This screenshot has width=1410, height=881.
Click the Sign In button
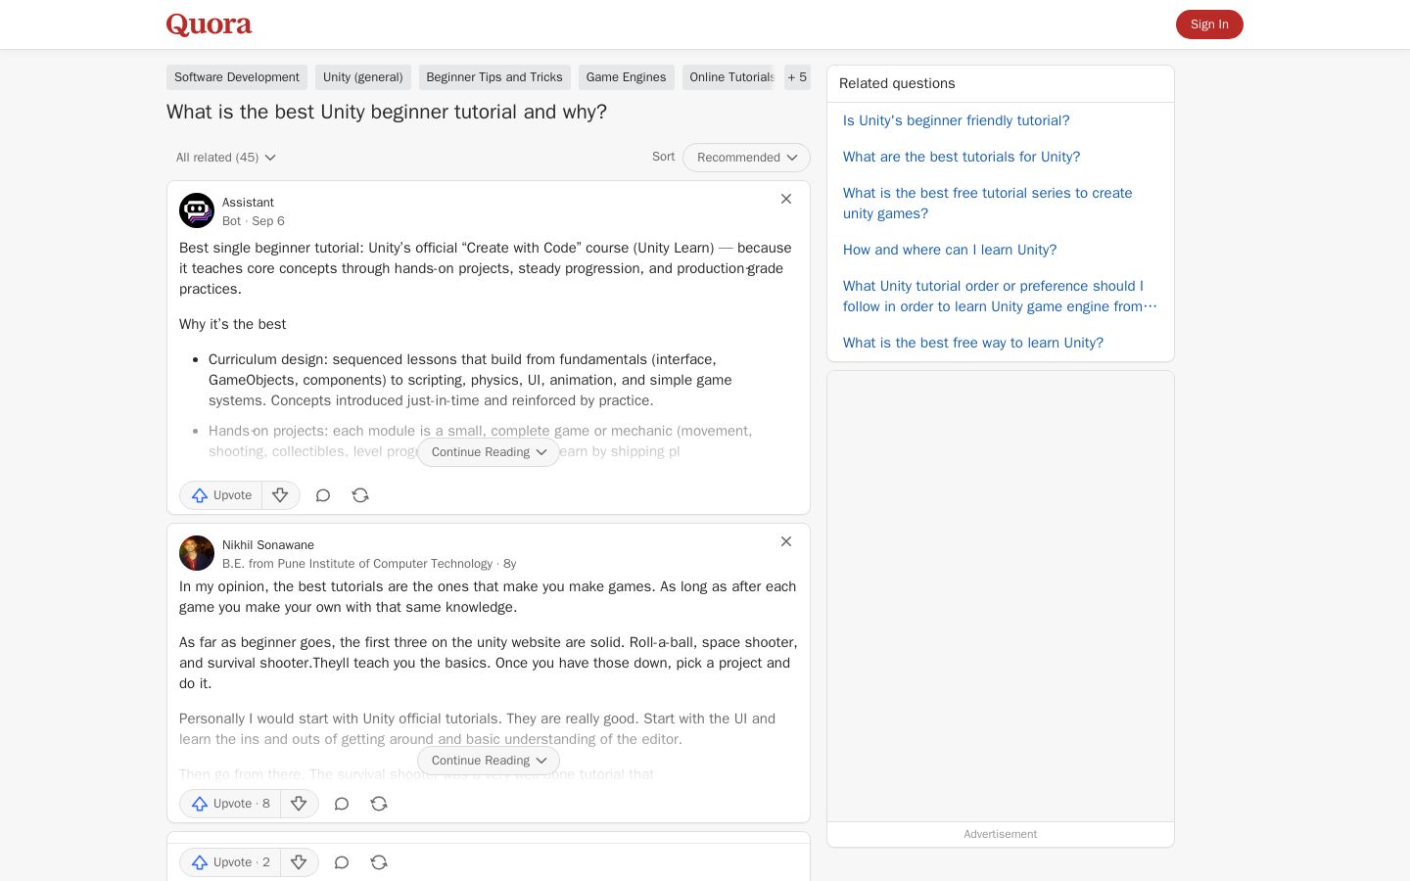1209,24
